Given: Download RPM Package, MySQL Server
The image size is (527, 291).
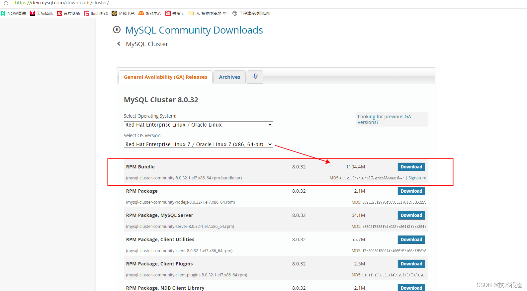Looking at the screenshot, I should (411, 215).
